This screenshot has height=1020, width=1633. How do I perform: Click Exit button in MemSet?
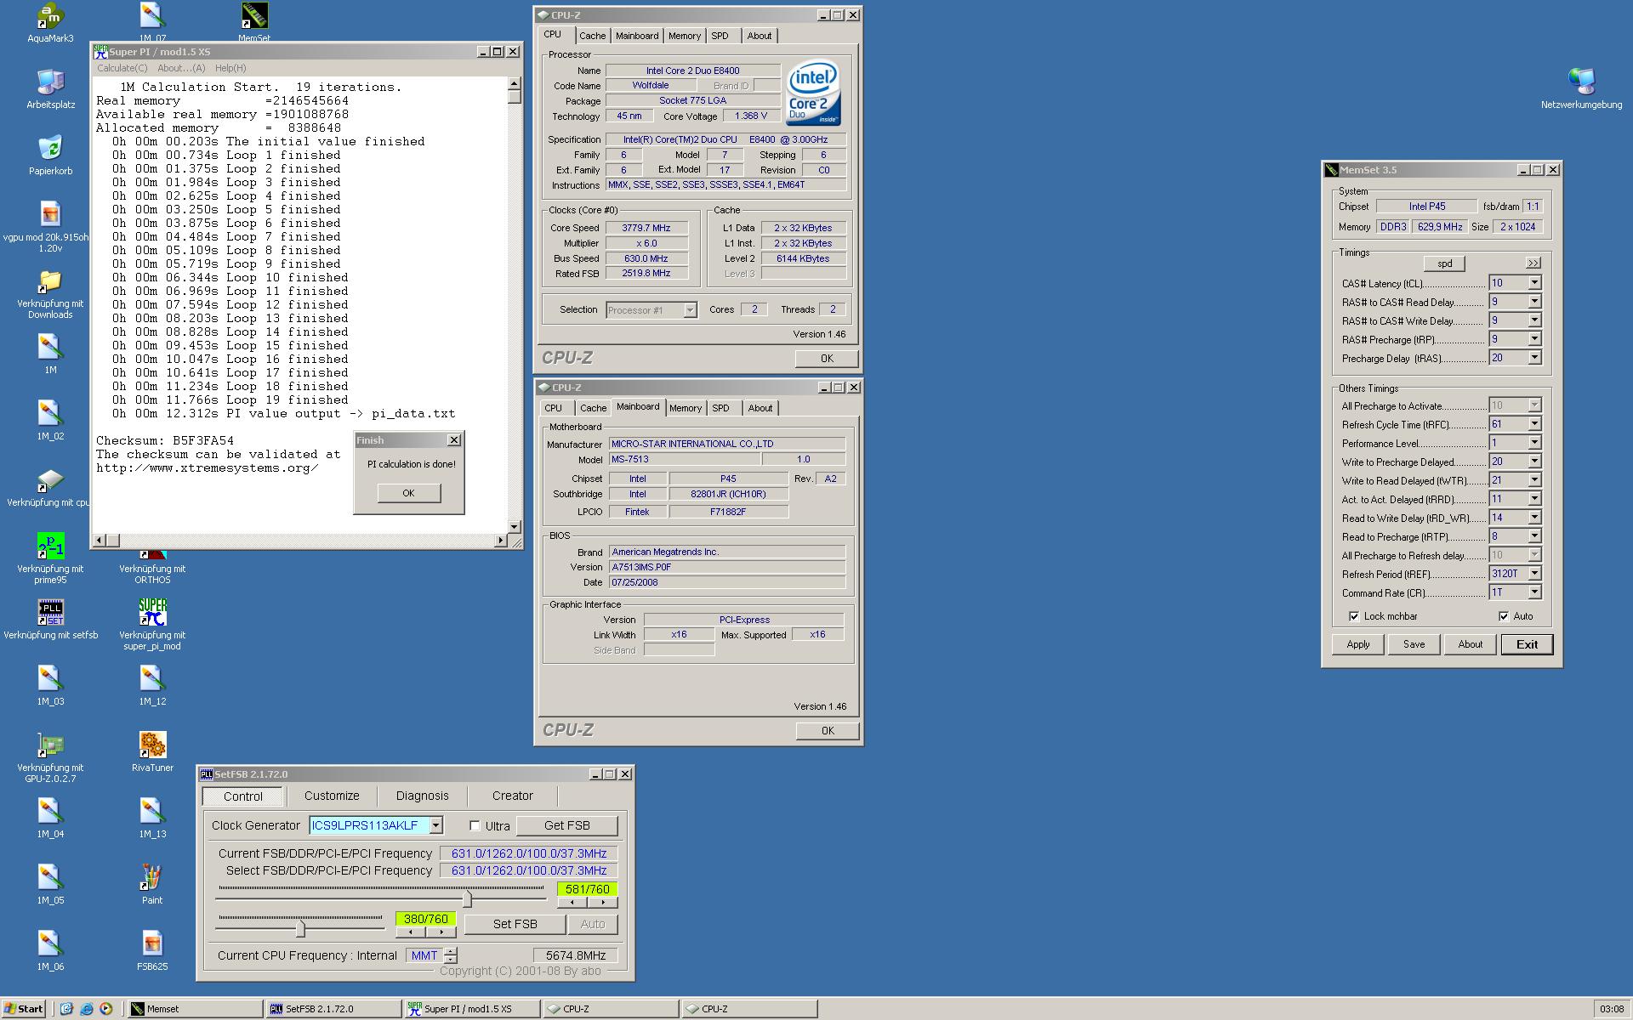tap(1527, 644)
